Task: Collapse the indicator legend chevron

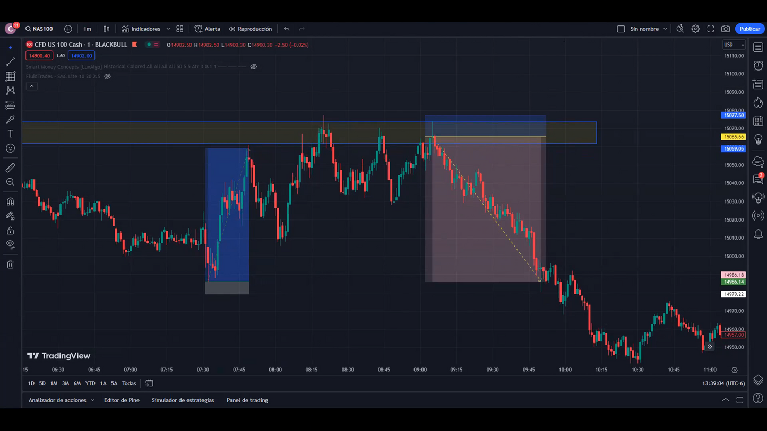Action: click(32, 86)
